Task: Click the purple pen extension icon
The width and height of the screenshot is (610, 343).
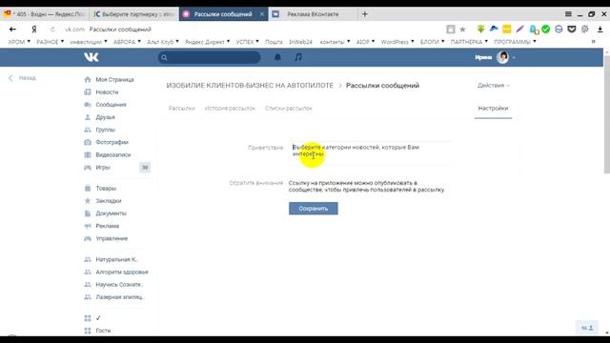Action: click(x=519, y=30)
